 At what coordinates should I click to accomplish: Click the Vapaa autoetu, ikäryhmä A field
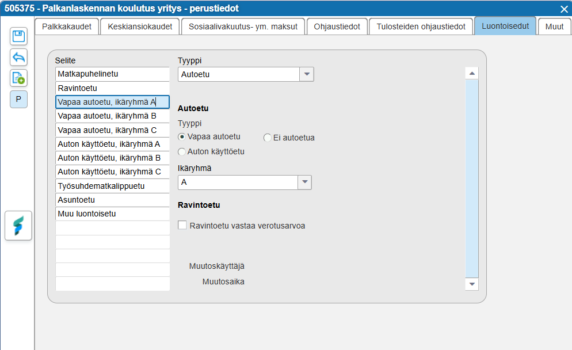tap(112, 102)
